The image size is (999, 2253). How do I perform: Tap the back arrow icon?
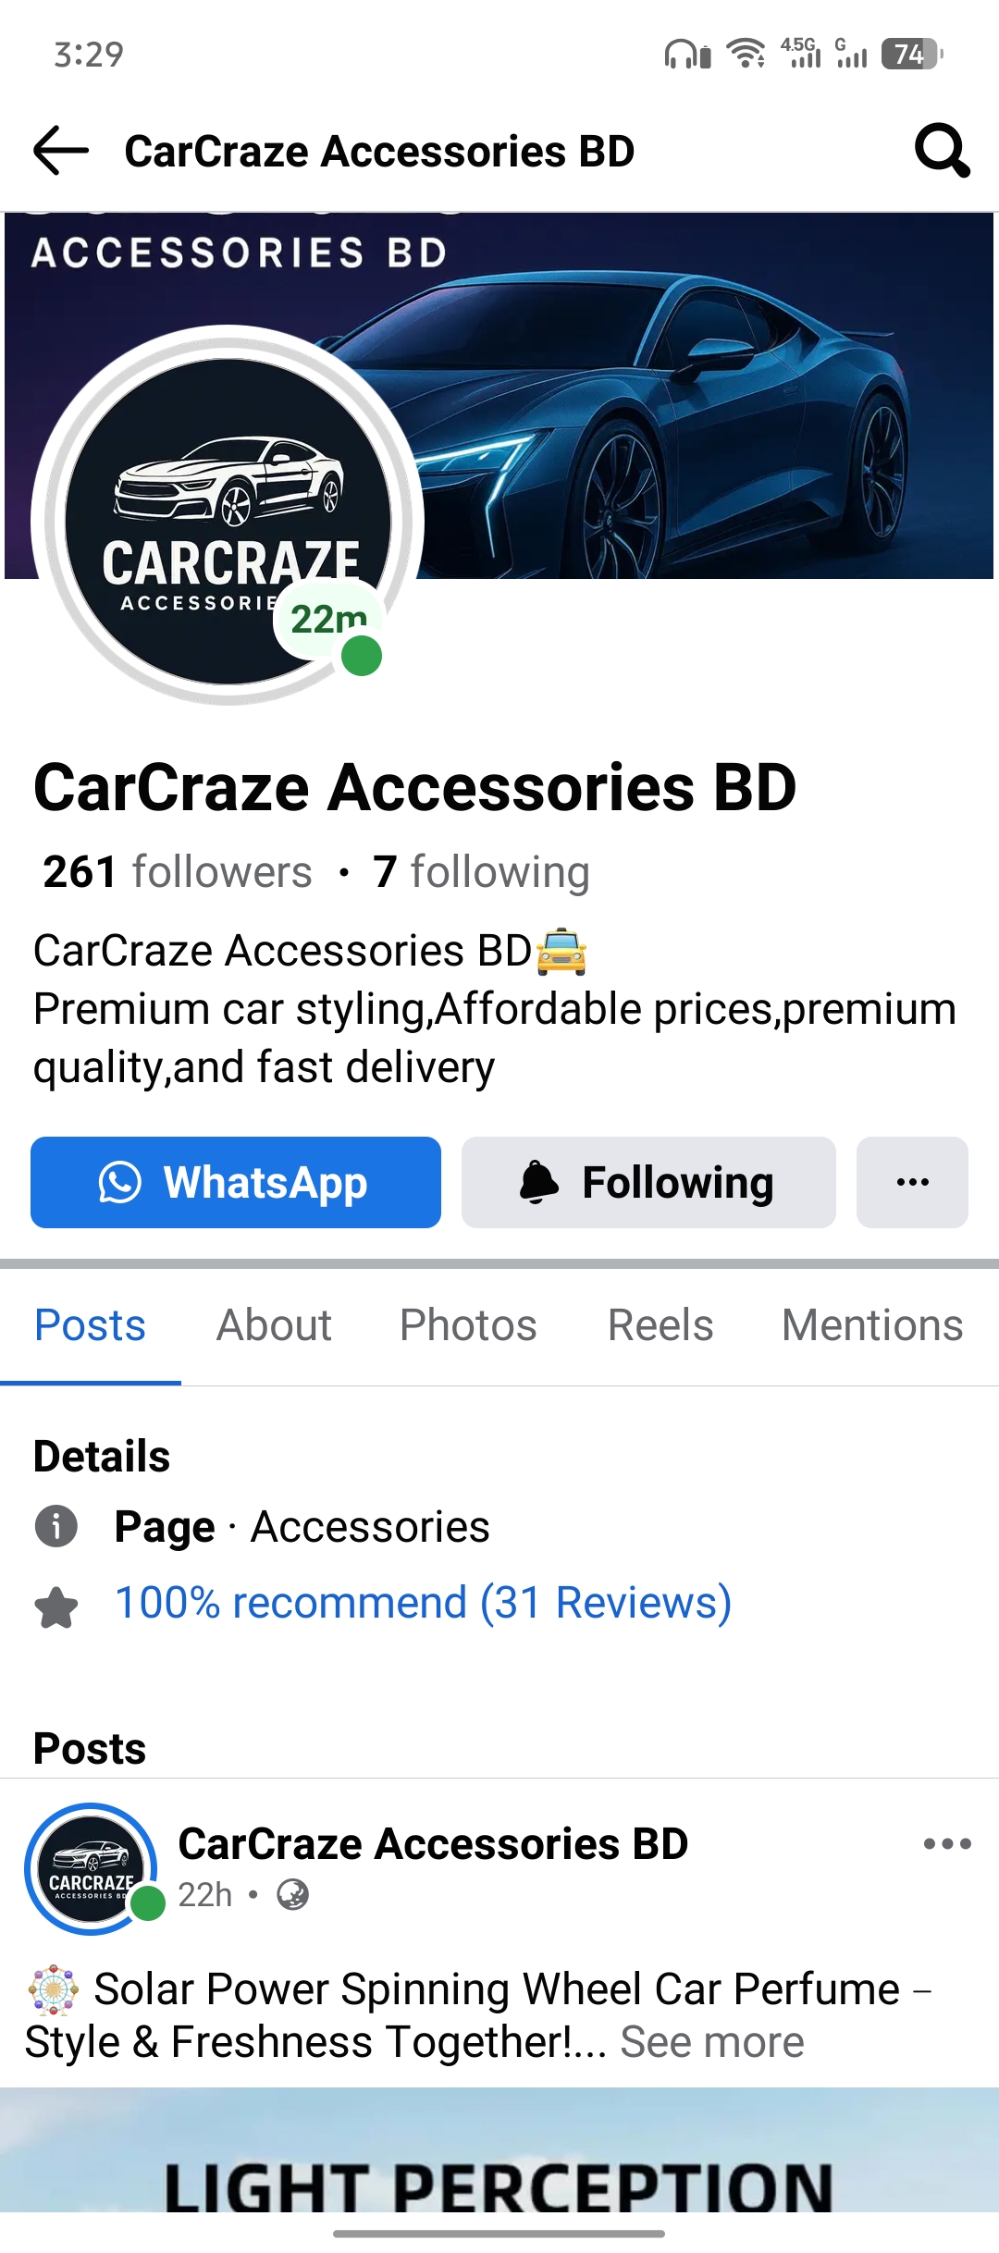(x=61, y=151)
